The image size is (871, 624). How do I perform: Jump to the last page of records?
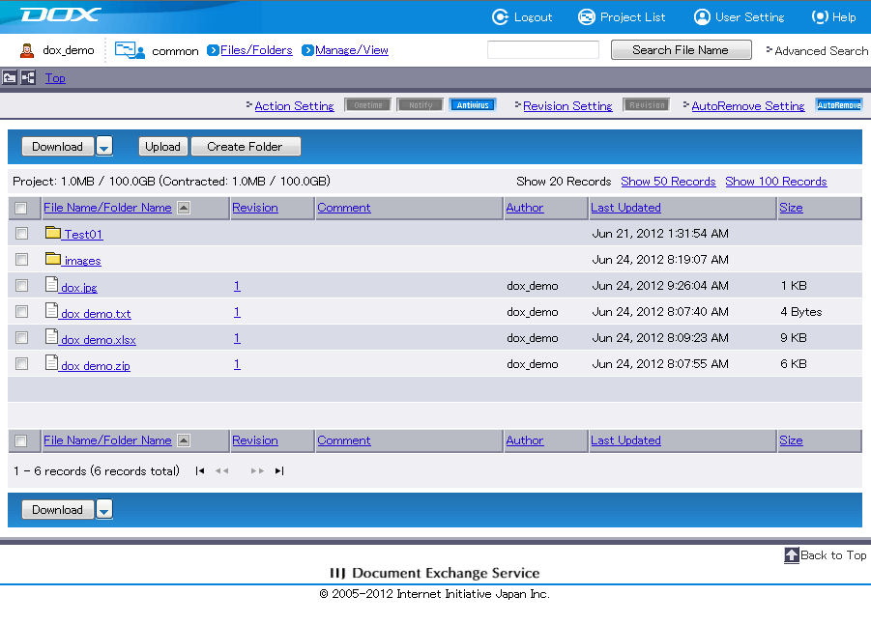[x=279, y=471]
